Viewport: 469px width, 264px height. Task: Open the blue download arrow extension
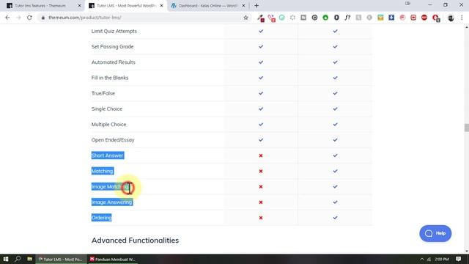(391, 18)
